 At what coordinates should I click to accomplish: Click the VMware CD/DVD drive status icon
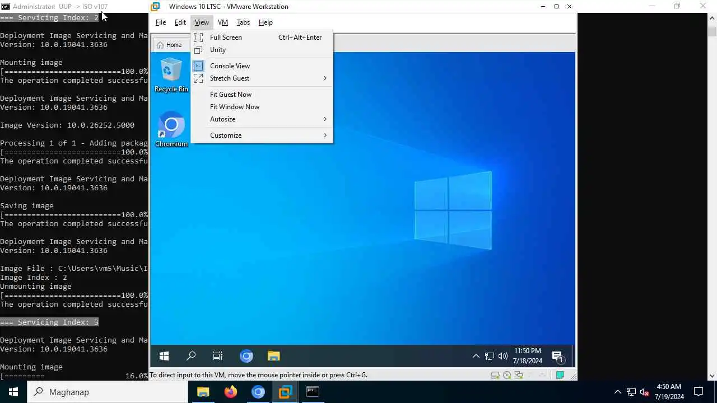click(507, 375)
